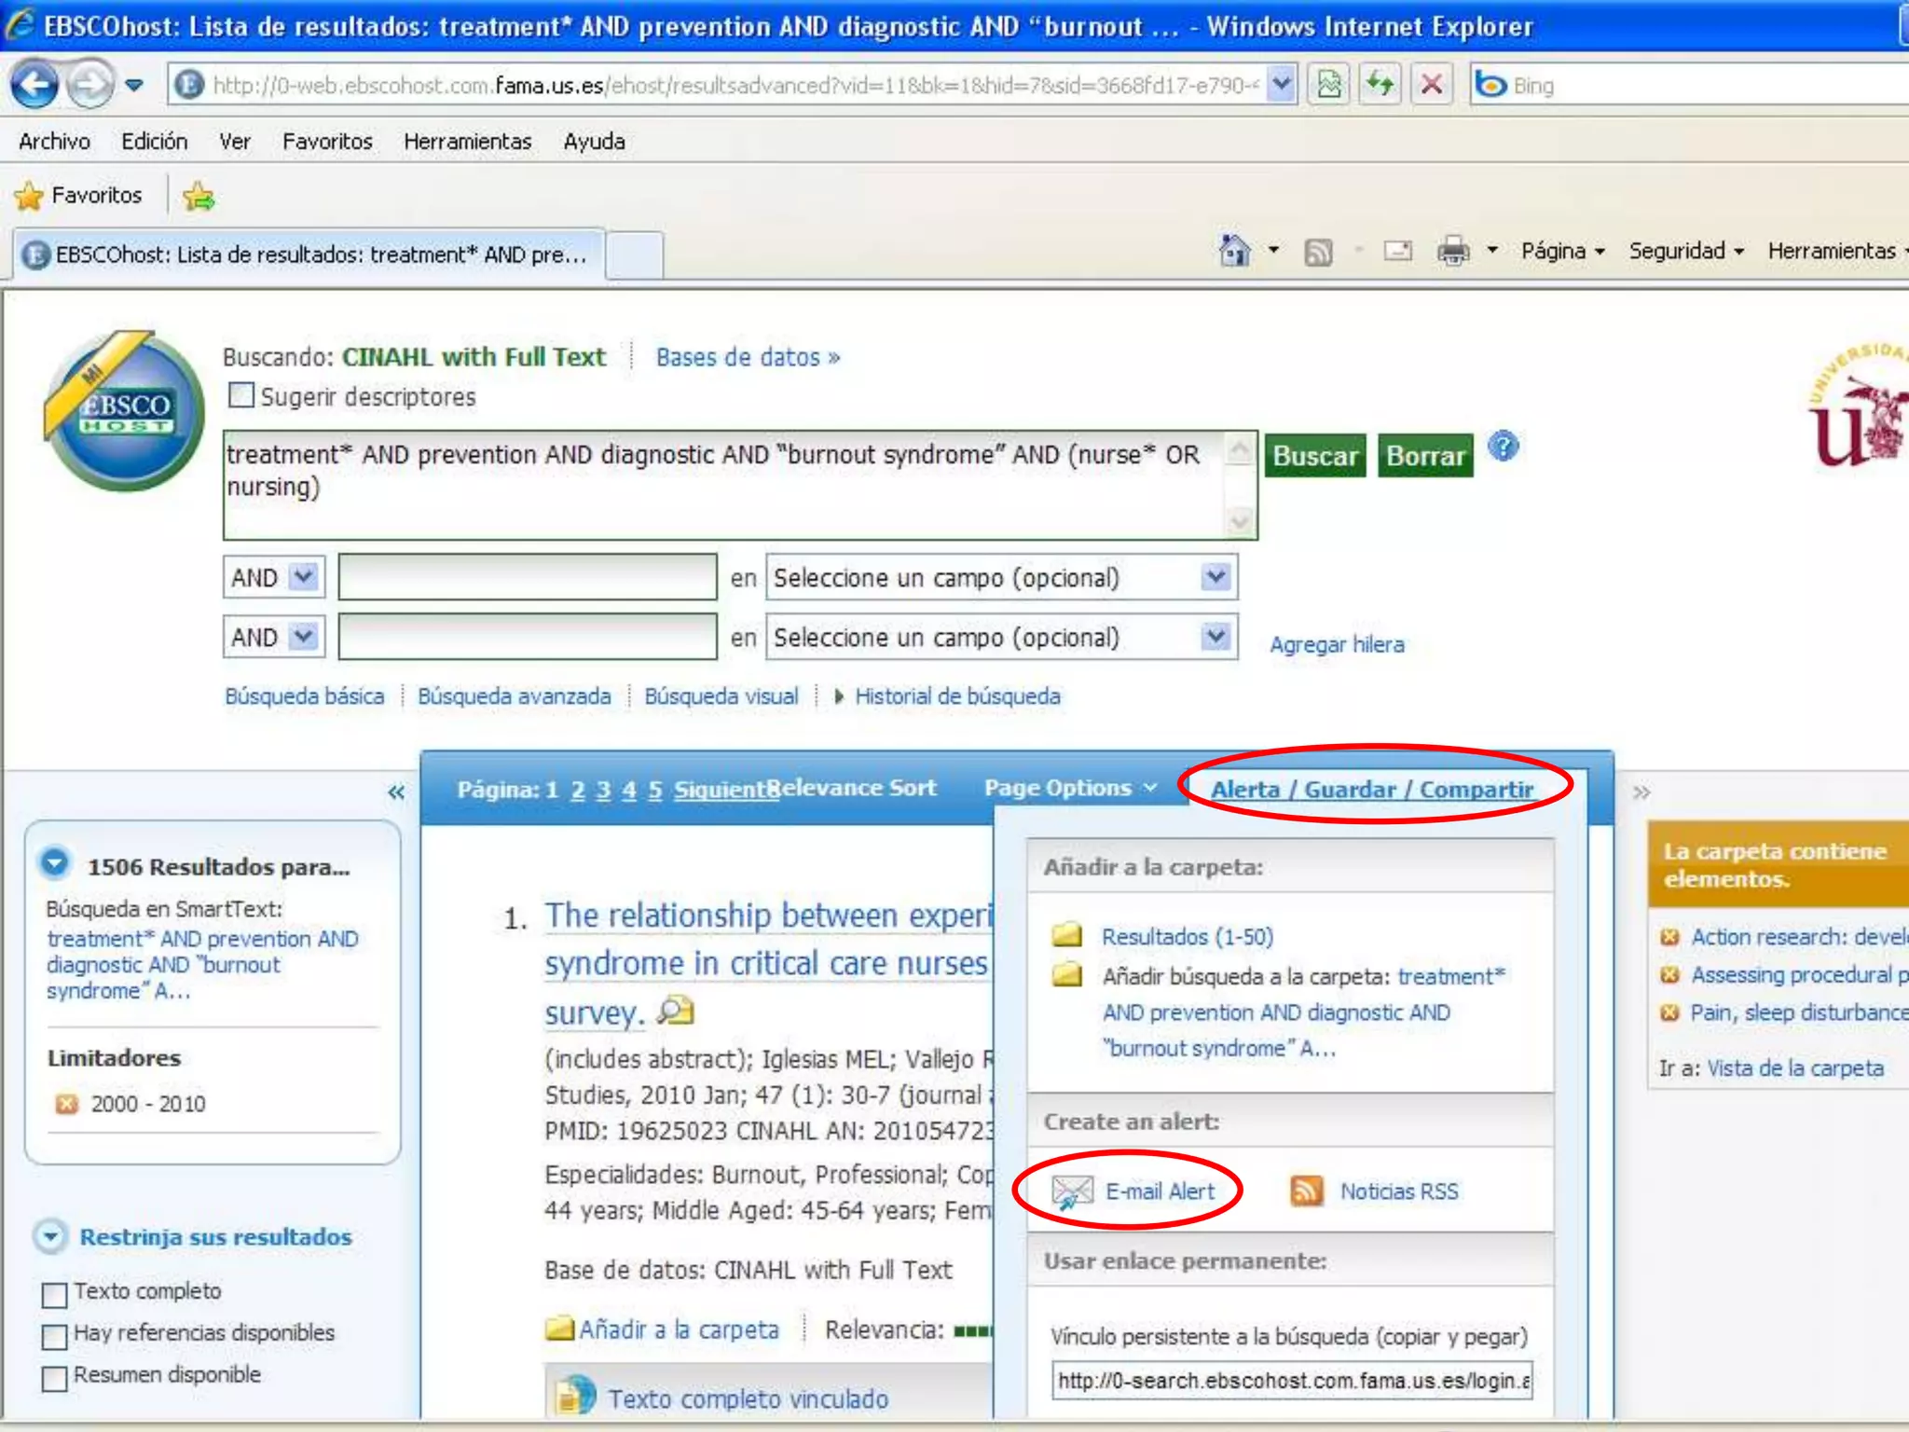Image resolution: width=1909 pixels, height=1432 pixels.
Task: Click the Print page icon
Action: tap(1452, 251)
